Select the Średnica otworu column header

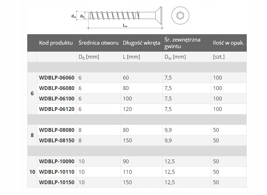(98, 43)
